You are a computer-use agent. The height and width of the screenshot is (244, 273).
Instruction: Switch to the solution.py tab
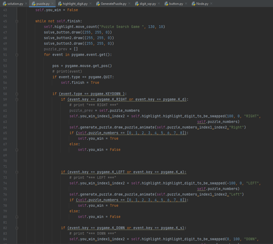pyautogui.click(x=15, y=4)
